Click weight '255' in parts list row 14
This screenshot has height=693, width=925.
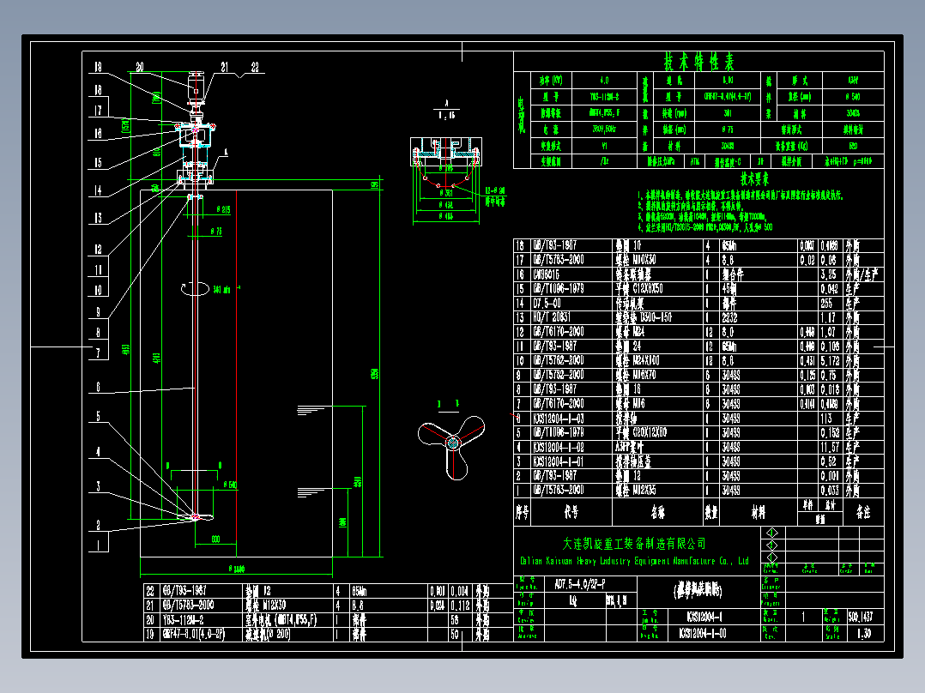(x=826, y=303)
